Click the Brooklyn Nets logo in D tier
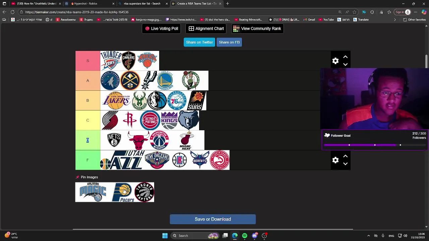Image resolution: width=429 pixels, height=241 pixels. 114,140
